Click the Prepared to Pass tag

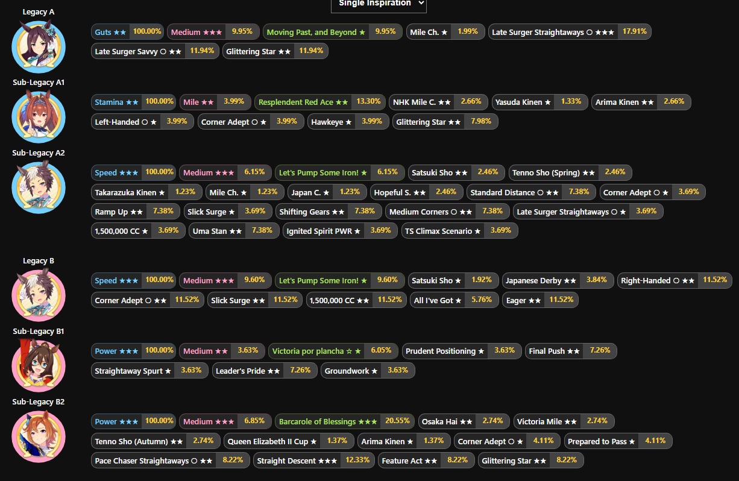(618, 441)
